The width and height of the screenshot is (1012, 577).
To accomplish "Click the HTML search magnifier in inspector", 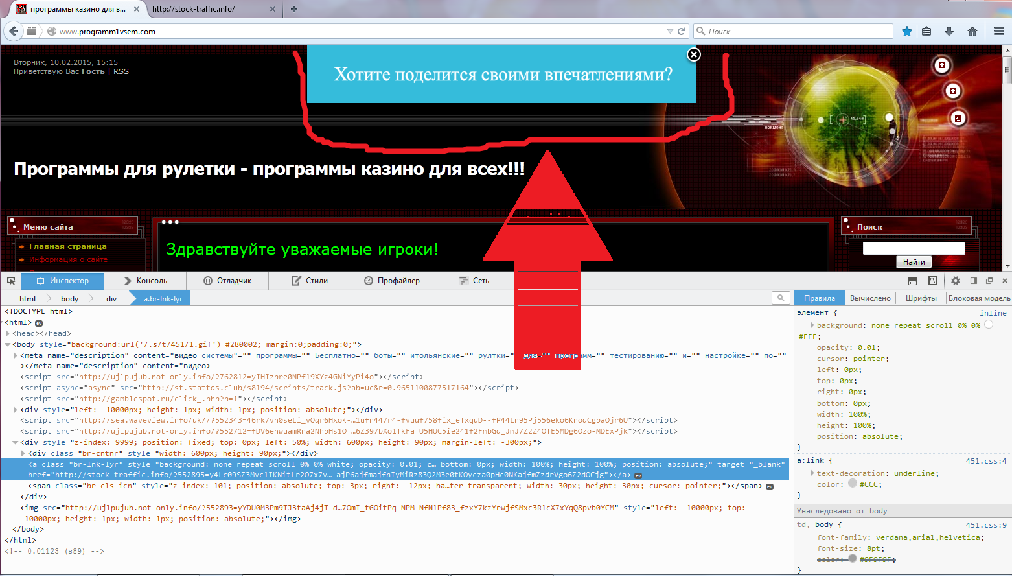I will pos(781,298).
